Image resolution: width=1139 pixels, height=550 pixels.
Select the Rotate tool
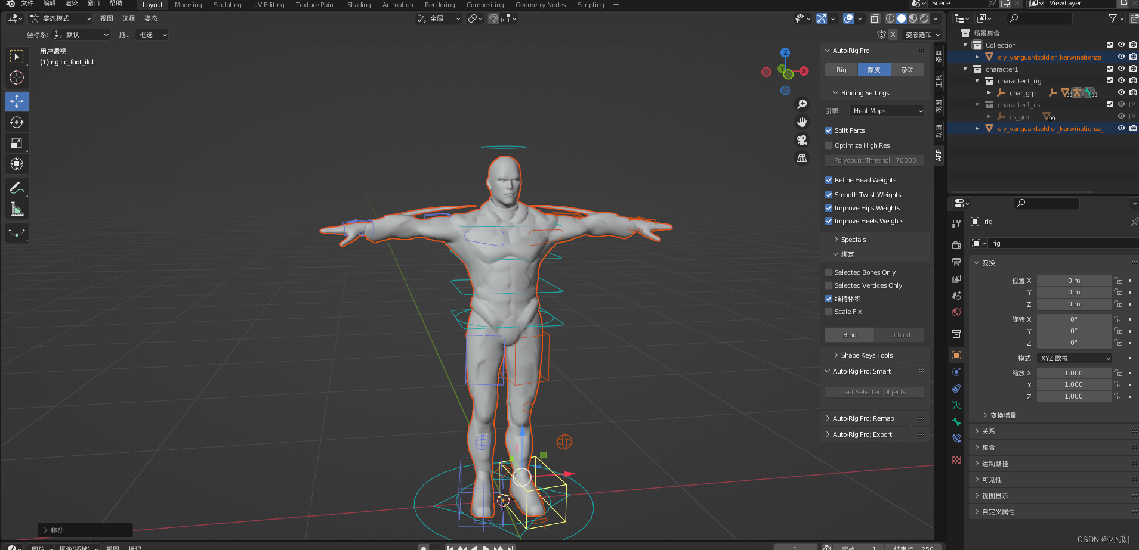click(x=17, y=122)
